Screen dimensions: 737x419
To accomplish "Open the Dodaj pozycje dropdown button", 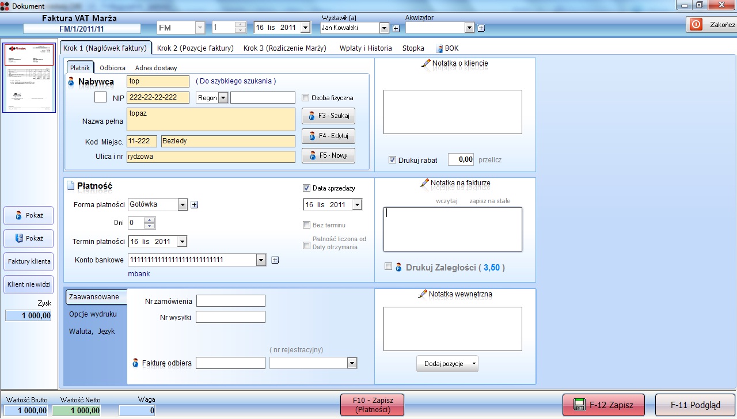I will pyautogui.click(x=447, y=364).
